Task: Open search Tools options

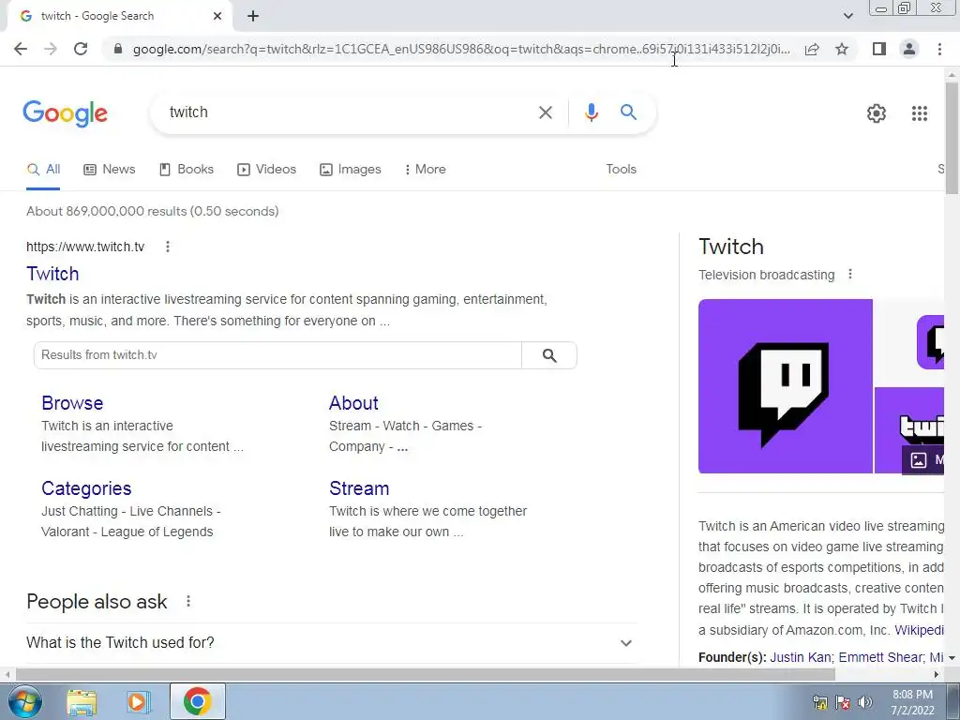Action: (x=621, y=170)
